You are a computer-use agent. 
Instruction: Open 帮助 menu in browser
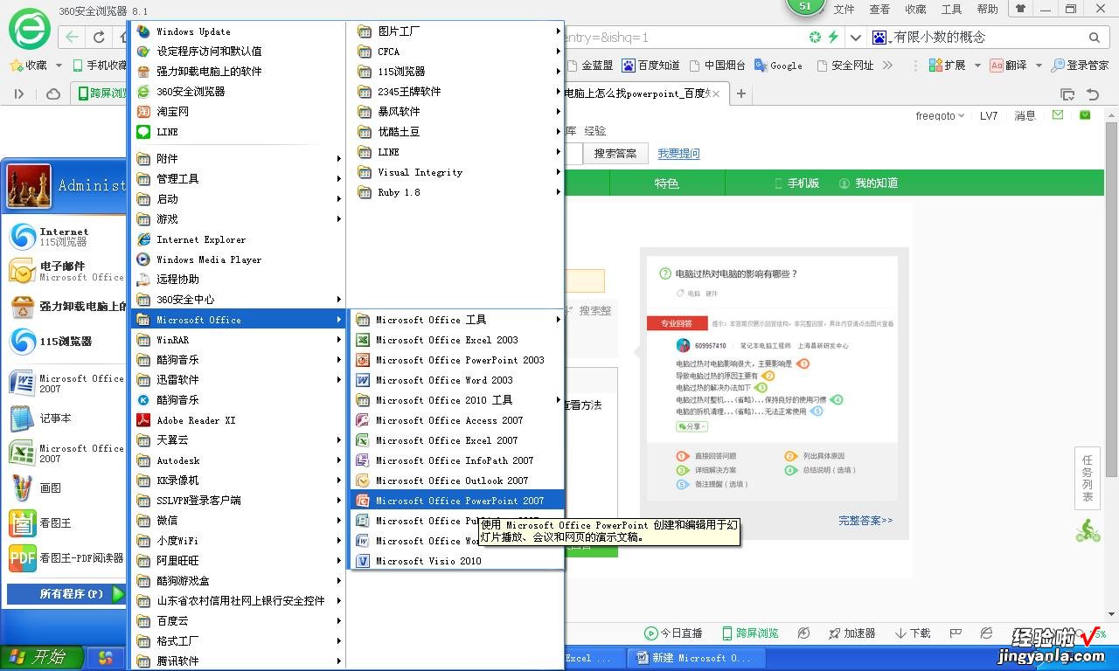[987, 10]
